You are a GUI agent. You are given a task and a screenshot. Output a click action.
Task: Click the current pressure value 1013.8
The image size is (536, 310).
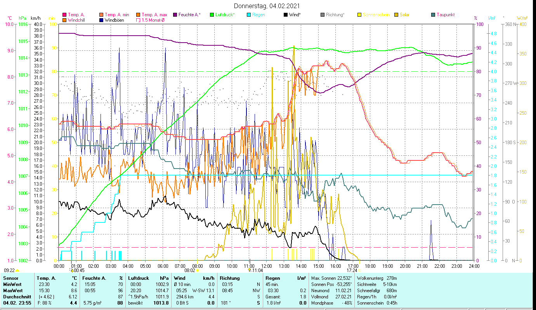[x=160, y=303]
